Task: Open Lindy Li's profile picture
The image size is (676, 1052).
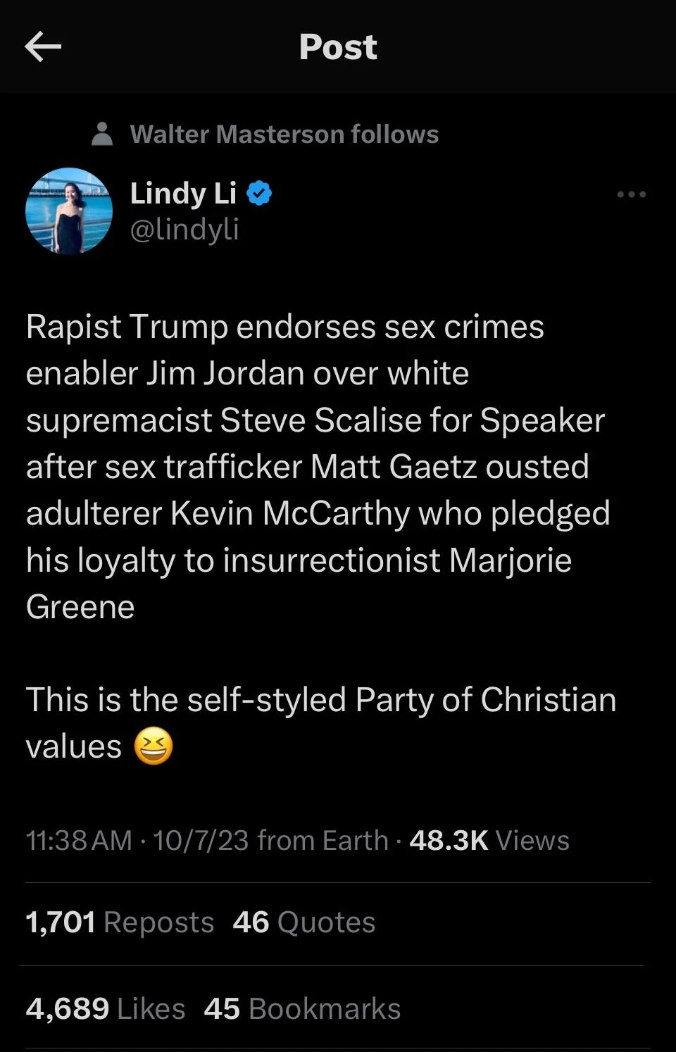Action: point(69,211)
